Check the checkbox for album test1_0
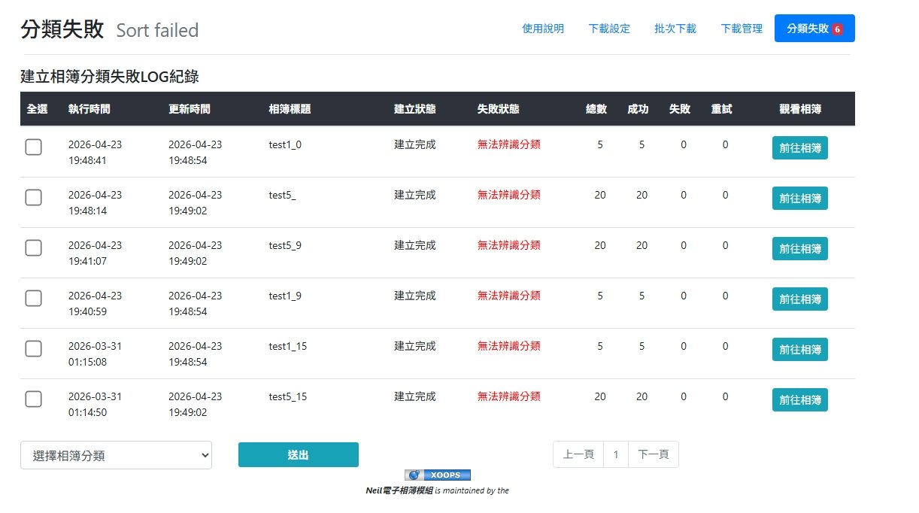Viewport: 919px width, 513px height. pos(33,147)
